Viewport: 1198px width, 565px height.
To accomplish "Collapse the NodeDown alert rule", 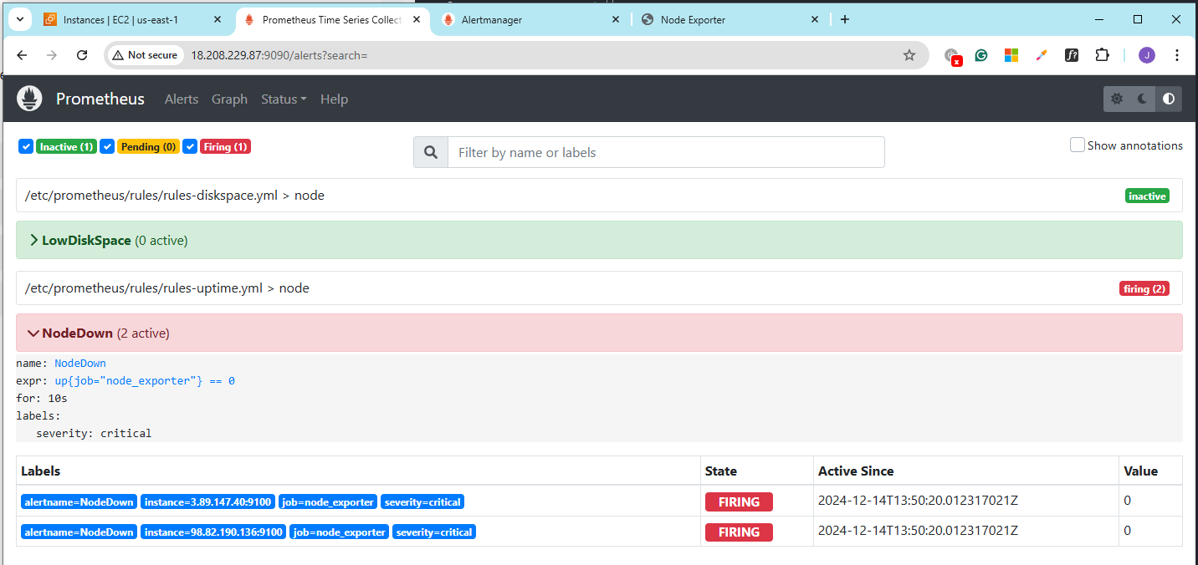I will pos(599,333).
